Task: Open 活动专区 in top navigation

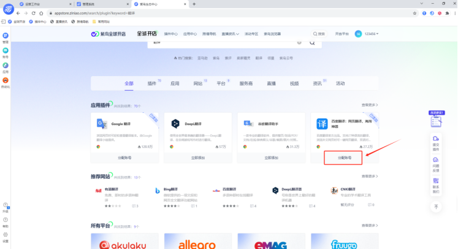Action: [251, 34]
